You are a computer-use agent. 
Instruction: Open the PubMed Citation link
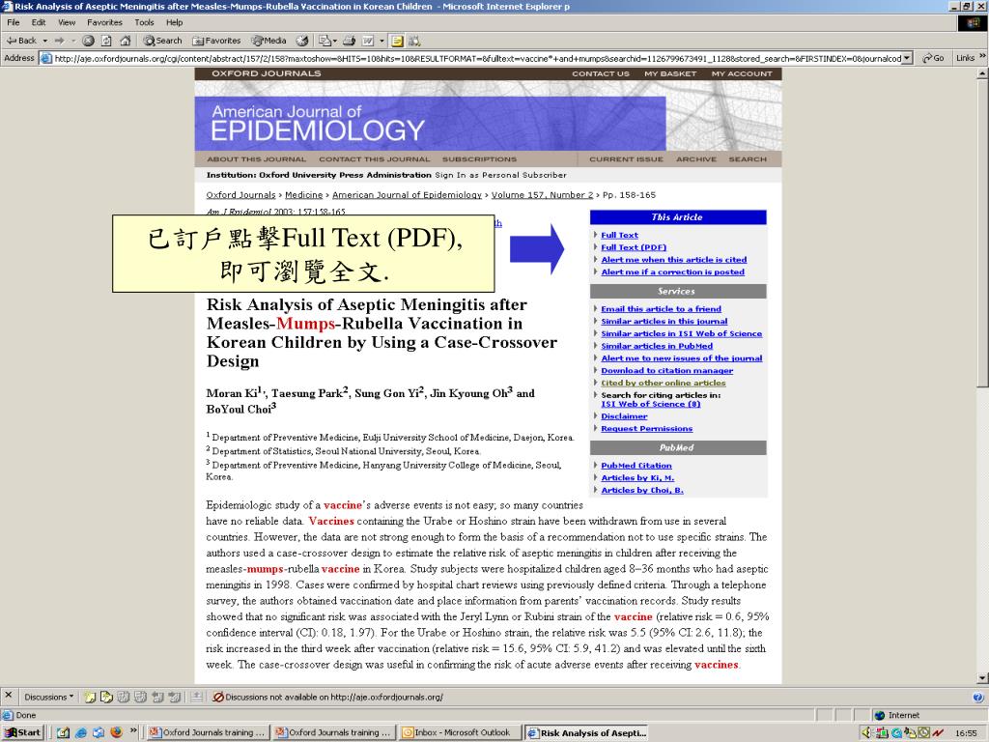636,466
